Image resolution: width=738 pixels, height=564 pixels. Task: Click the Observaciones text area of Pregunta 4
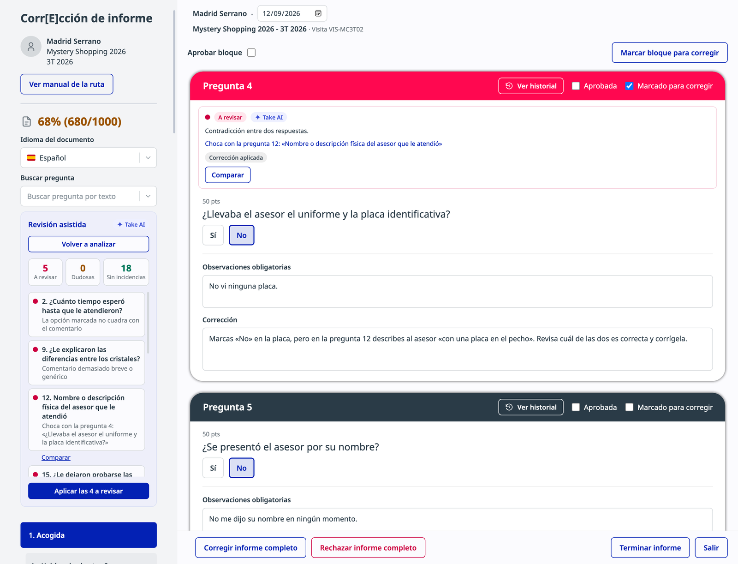(458, 292)
